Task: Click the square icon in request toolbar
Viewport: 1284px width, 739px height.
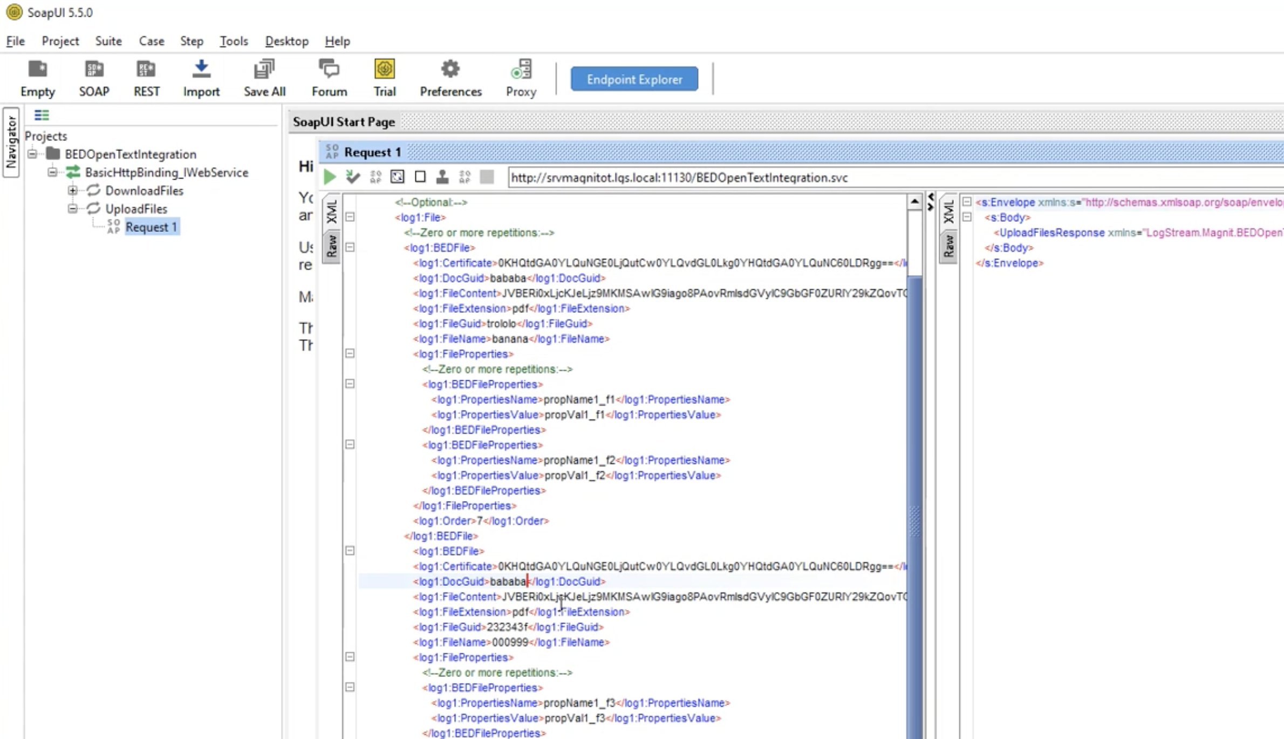Action: tap(420, 177)
